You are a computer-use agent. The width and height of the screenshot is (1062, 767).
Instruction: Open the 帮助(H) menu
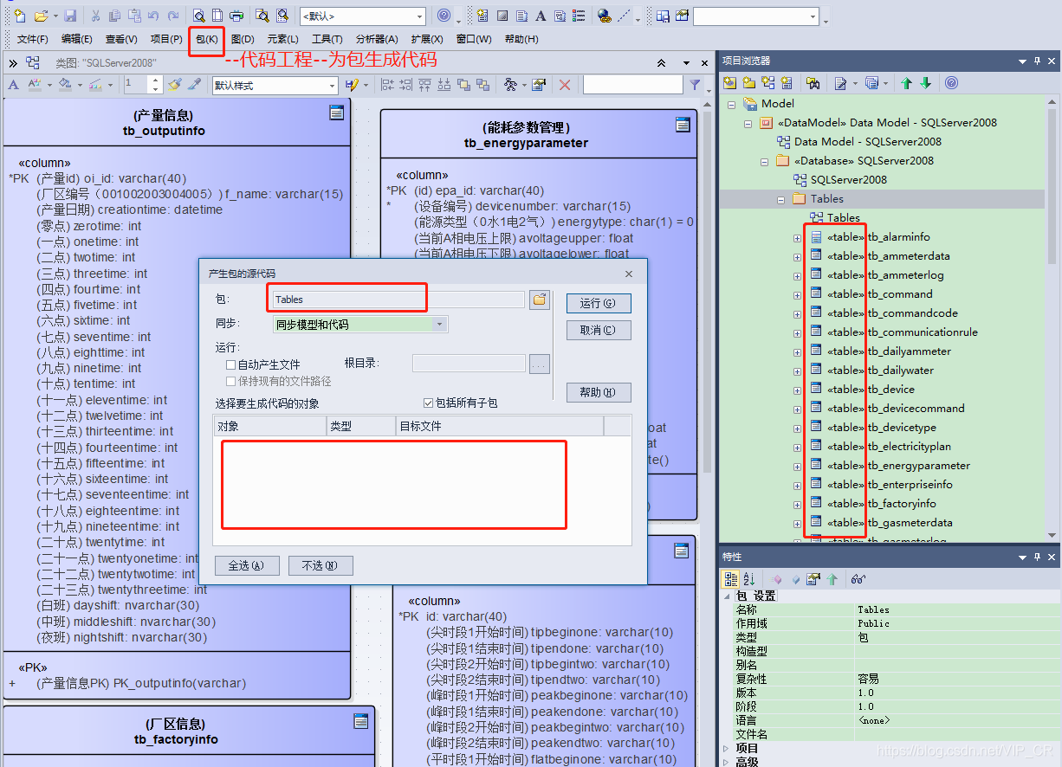(521, 39)
